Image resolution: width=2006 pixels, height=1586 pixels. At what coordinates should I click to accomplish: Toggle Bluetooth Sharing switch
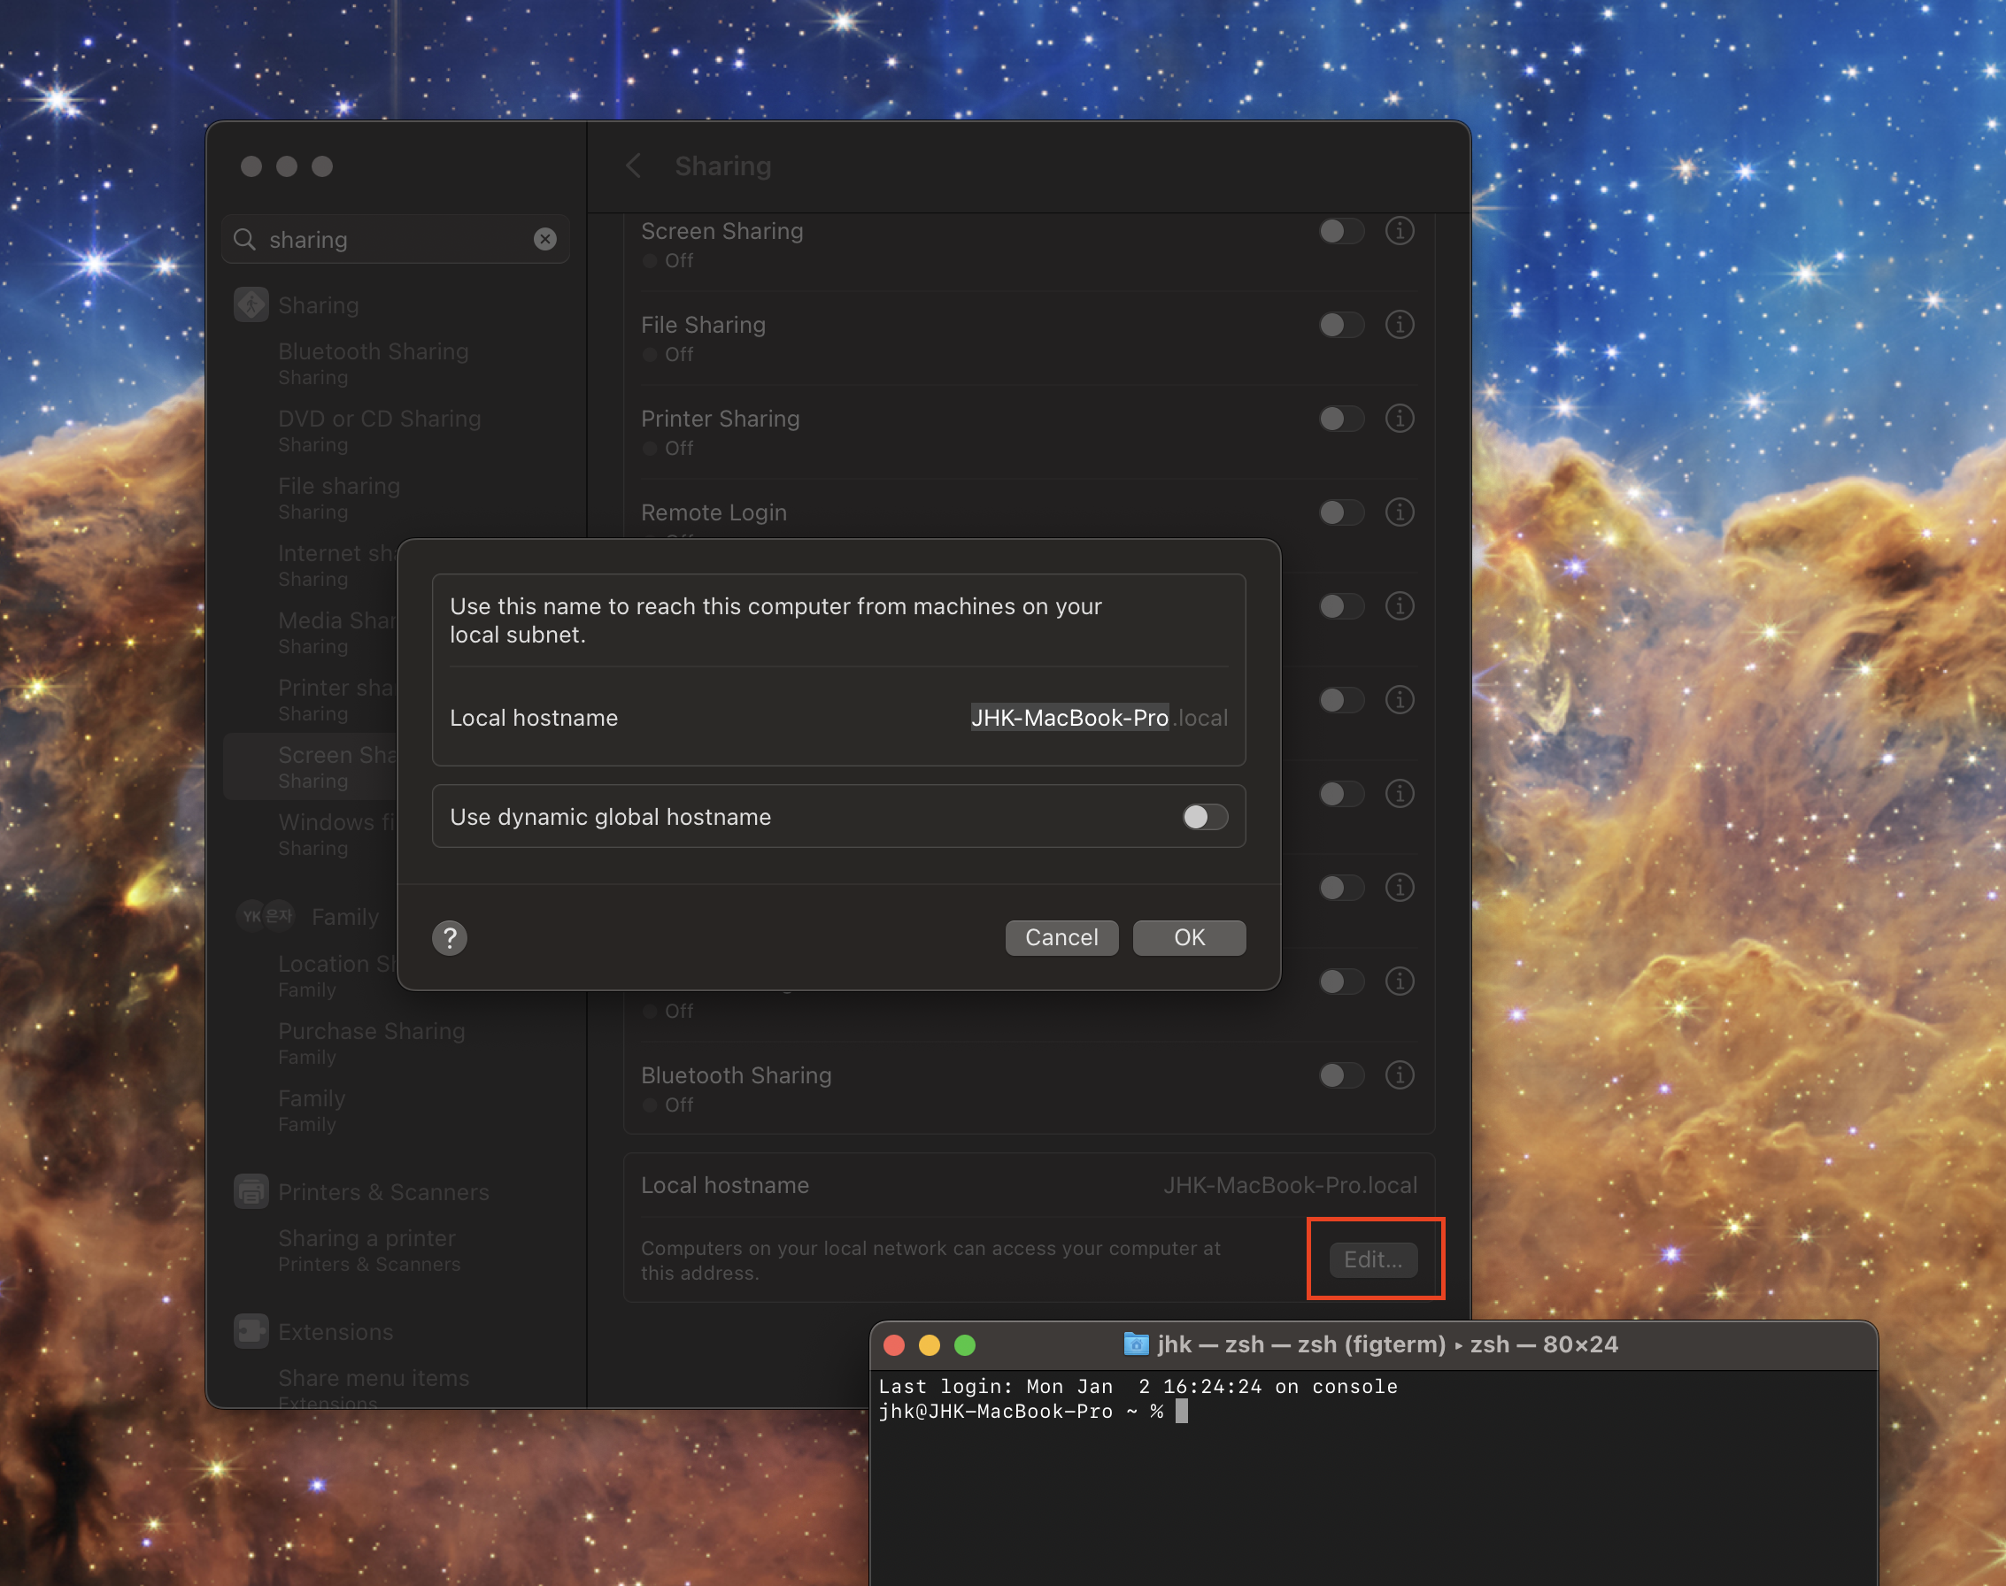pyautogui.click(x=1340, y=1075)
